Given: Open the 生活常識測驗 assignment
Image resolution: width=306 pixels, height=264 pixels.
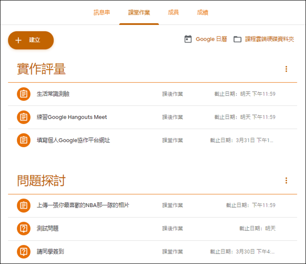Looking at the screenshot, I should pos(53,94).
